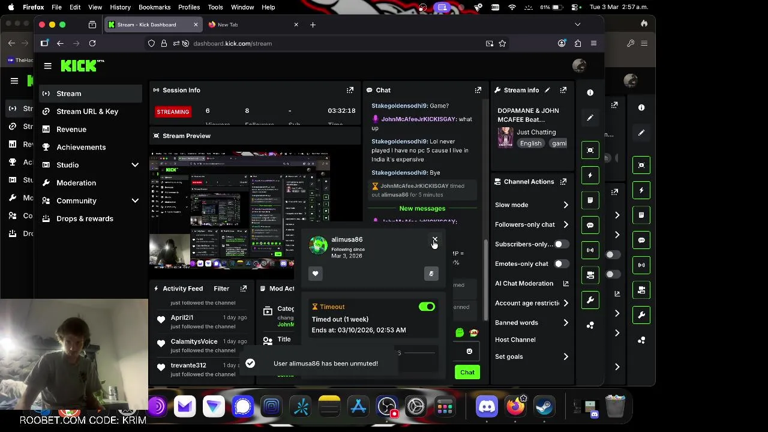Viewport: 768px width, 432px height.
Task: Click the stream preview icon in front toolbar
Action: pyautogui.click(x=590, y=150)
